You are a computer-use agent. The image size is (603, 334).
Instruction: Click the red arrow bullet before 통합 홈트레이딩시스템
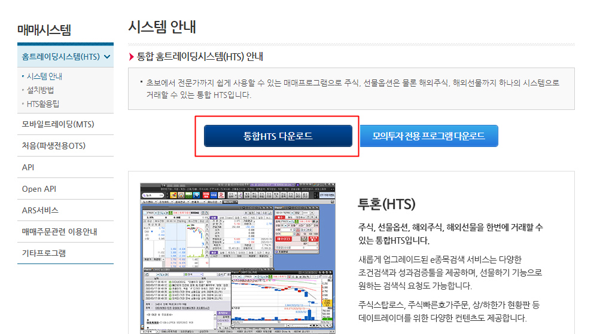pyautogui.click(x=132, y=57)
